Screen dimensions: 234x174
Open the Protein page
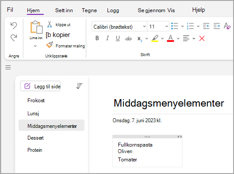[x=35, y=150]
